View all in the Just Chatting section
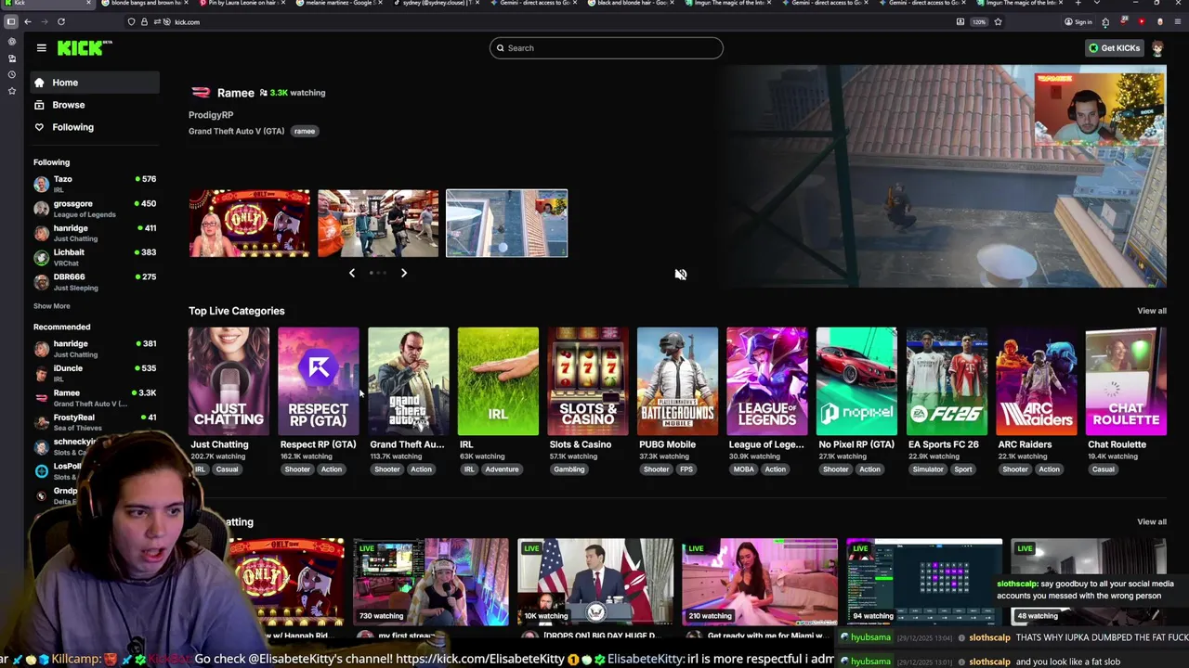The height and width of the screenshot is (668, 1189). (x=1152, y=521)
